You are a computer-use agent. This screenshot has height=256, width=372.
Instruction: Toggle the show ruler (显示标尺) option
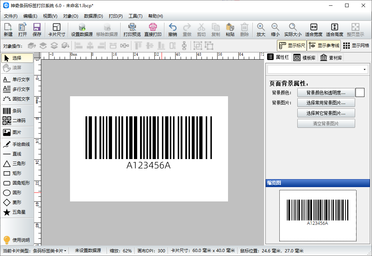coord(292,46)
